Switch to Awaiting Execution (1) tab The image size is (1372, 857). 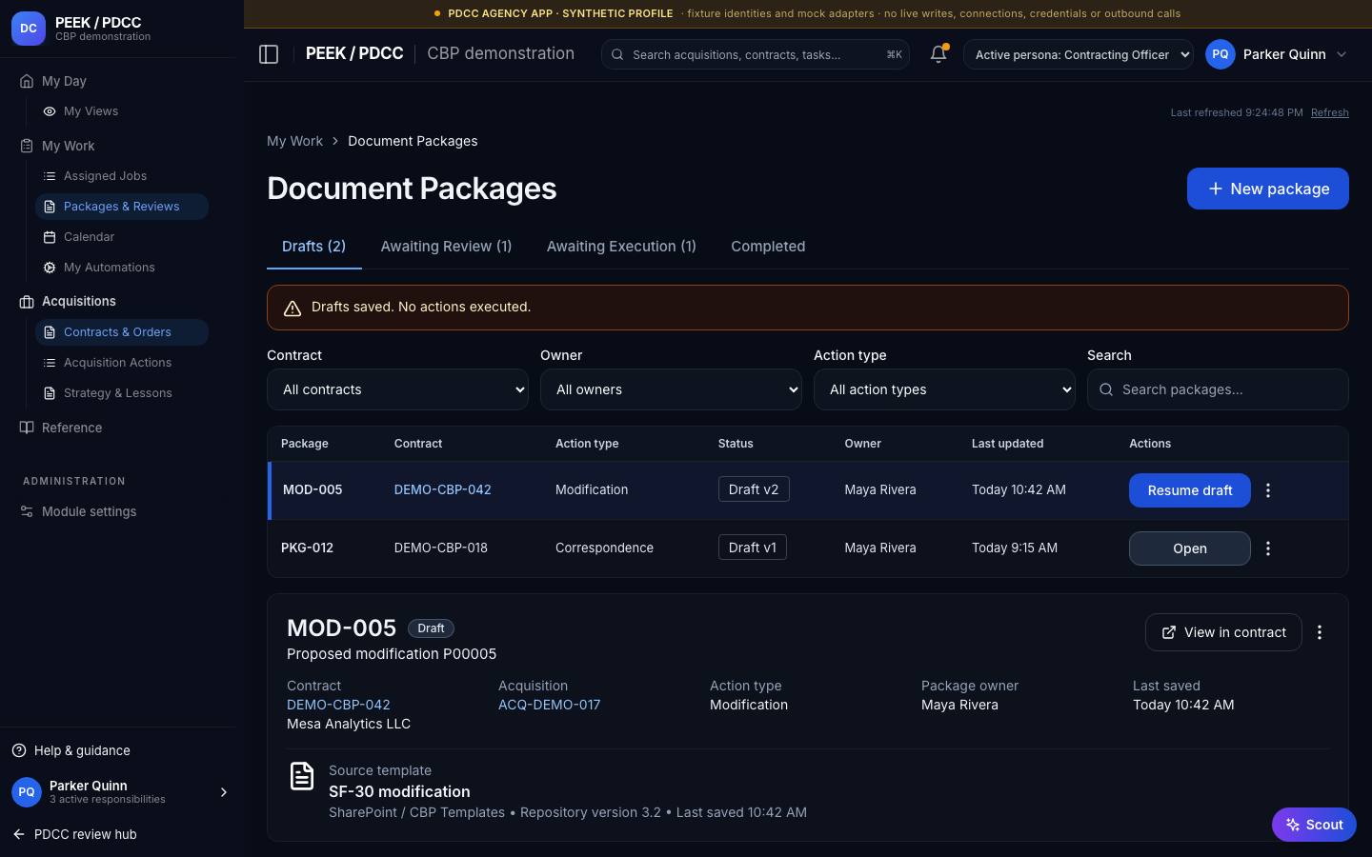621,247
